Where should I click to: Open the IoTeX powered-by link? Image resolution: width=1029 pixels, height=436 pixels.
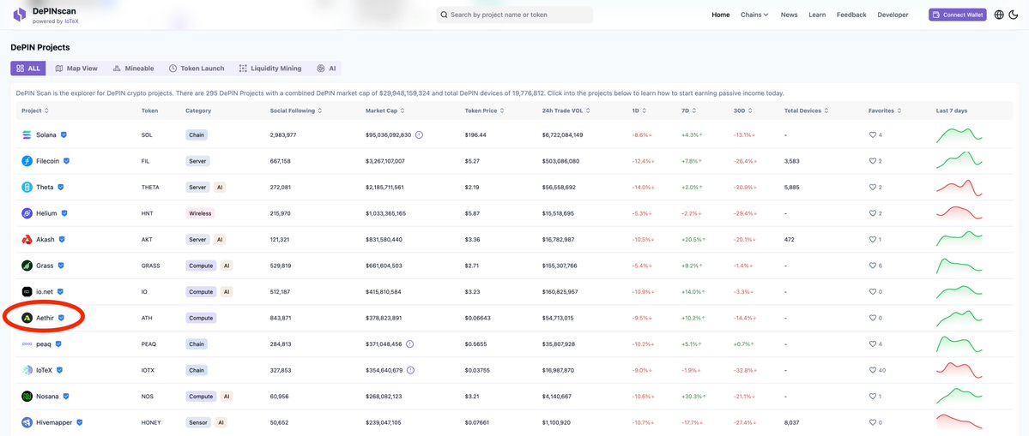pyautogui.click(x=71, y=21)
